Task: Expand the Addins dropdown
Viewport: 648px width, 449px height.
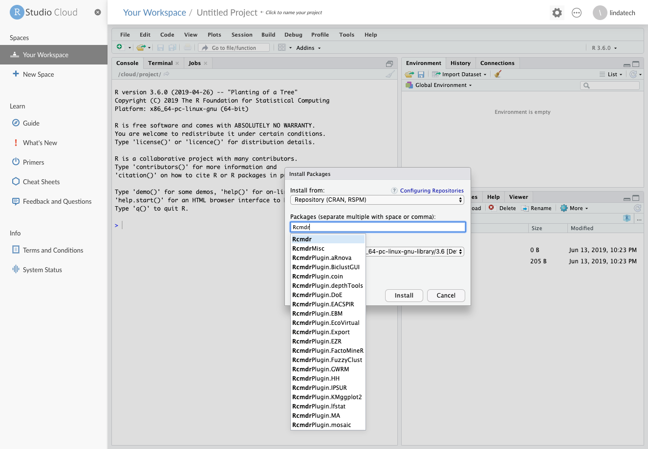Action: 309,47
